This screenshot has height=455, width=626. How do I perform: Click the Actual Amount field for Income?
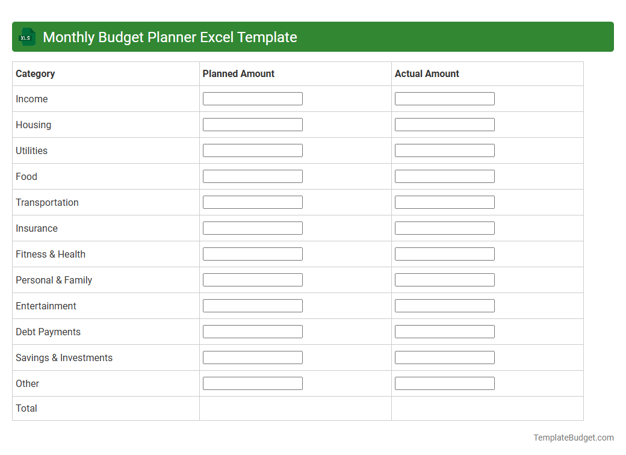(444, 98)
